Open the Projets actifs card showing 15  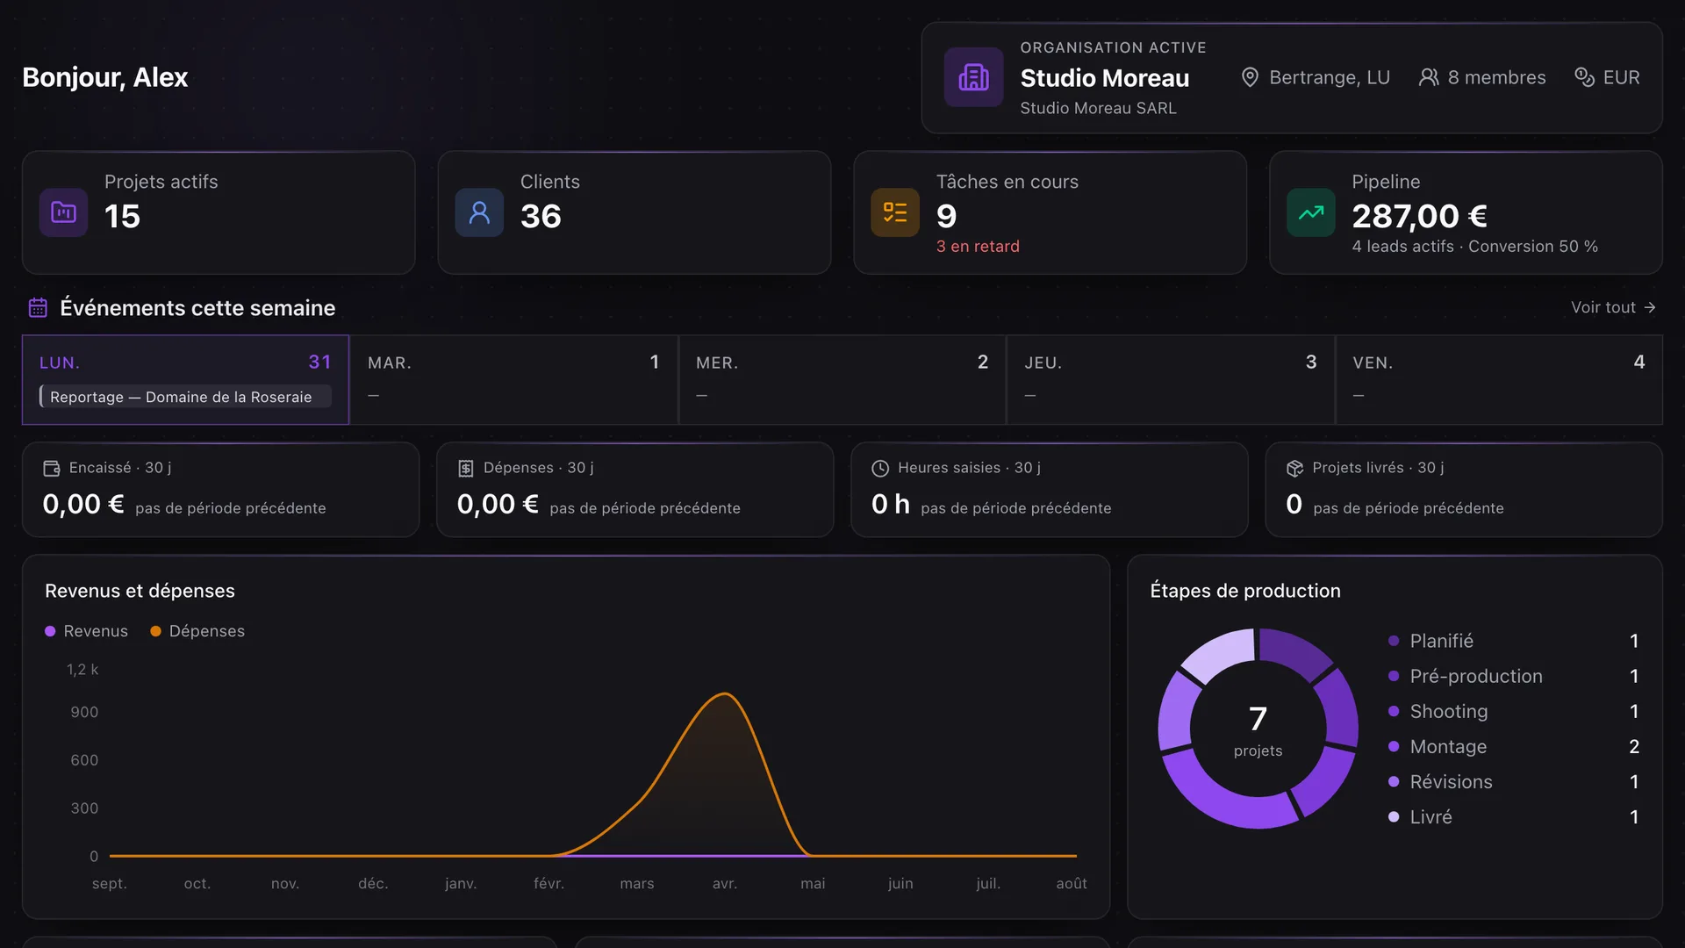coord(219,212)
